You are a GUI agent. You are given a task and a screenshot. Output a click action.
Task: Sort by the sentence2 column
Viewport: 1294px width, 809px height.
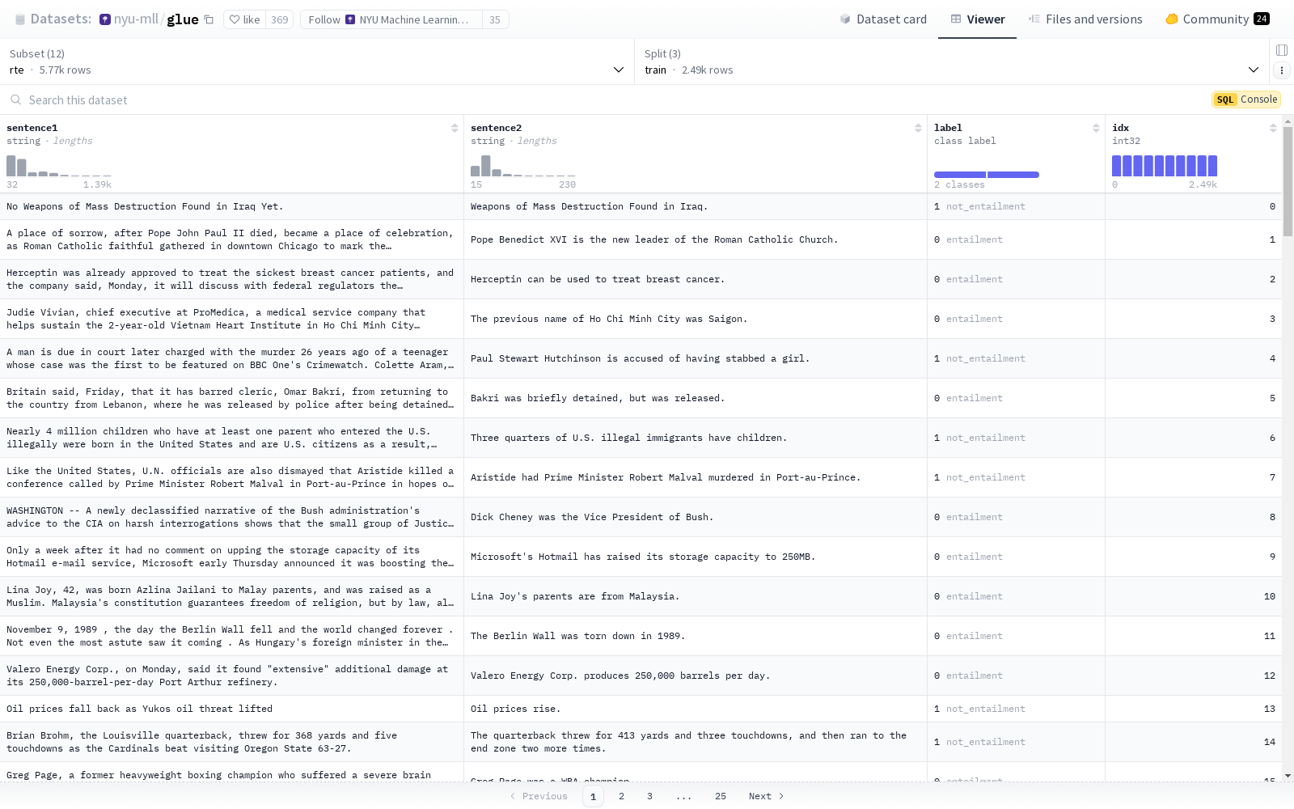pos(918,128)
